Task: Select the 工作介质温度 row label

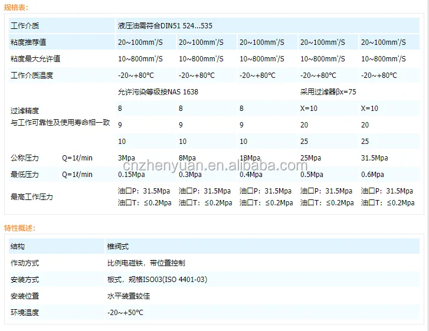Action: 32,76
